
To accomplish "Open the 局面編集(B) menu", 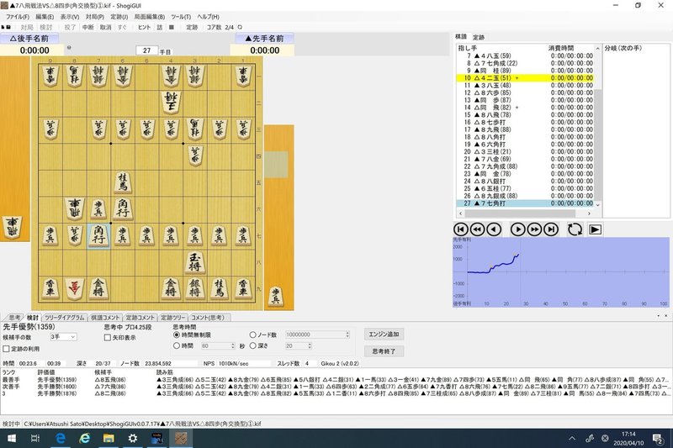I will pos(150,17).
